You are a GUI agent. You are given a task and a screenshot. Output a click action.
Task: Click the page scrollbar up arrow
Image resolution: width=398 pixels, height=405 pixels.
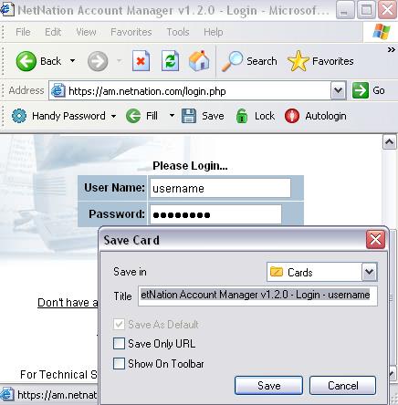pyautogui.click(x=390, y=142)
